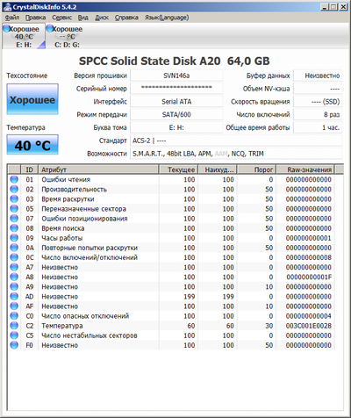Image resolution: width=351 pixels, height=418 pixels.
Task: Click status icon for Время раскрутки row
Action: [x=14, y=199]
